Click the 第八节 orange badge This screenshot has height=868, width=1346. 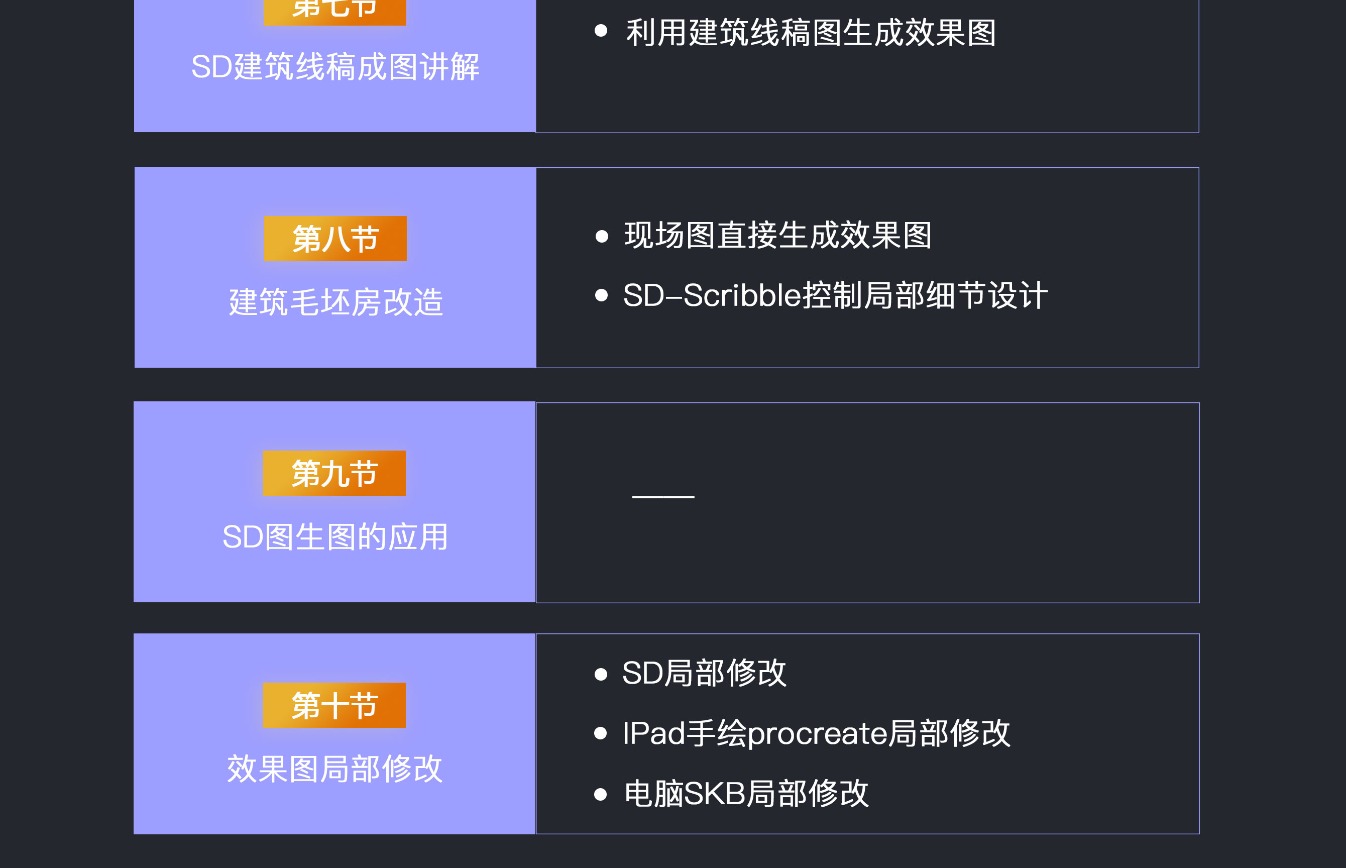(x=335, y=239)
